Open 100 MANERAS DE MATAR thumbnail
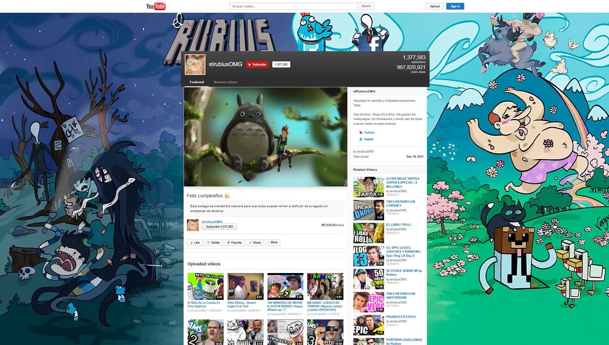 pos(285,286)
